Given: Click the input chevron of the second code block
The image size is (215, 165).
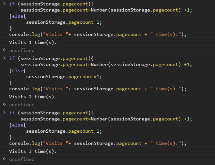Looking at the screenshot, I should pyautogui.click(x=4, y=58).
